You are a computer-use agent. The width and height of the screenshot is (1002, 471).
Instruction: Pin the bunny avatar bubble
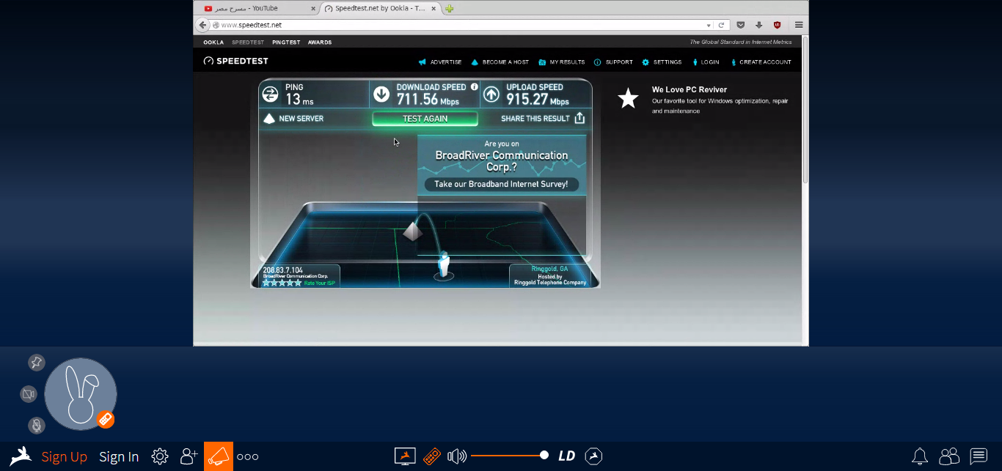[36, 363]
